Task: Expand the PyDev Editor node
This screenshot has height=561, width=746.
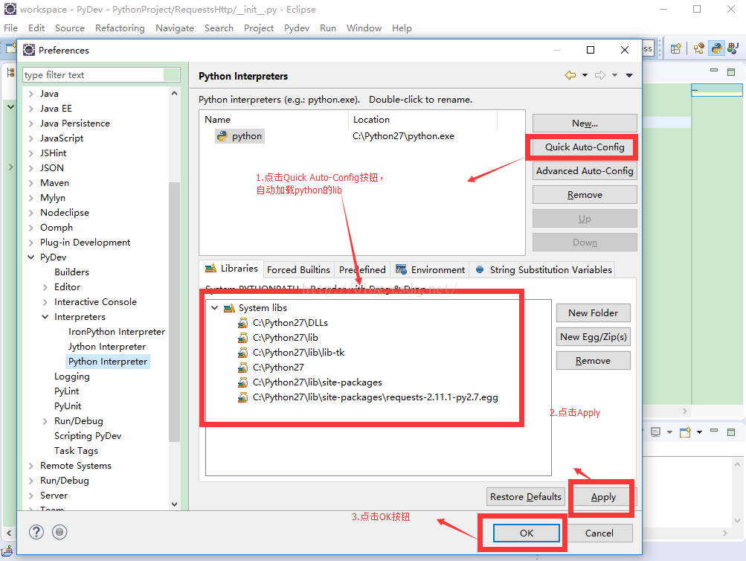Action: pos(45,287)
